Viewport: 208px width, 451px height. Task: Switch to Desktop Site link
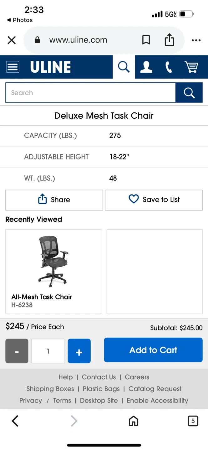pyautogui.click(x=99, y=401)
